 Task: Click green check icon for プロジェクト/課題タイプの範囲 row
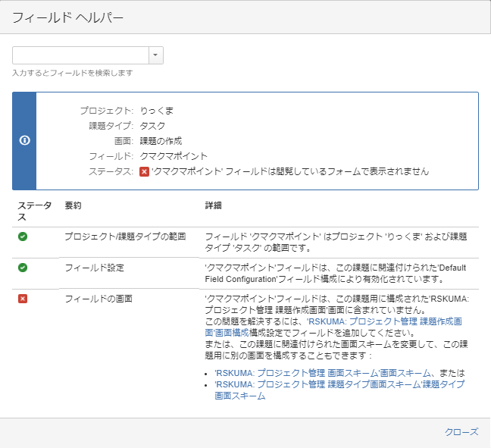pyautogui.click(x=23, y=237)
